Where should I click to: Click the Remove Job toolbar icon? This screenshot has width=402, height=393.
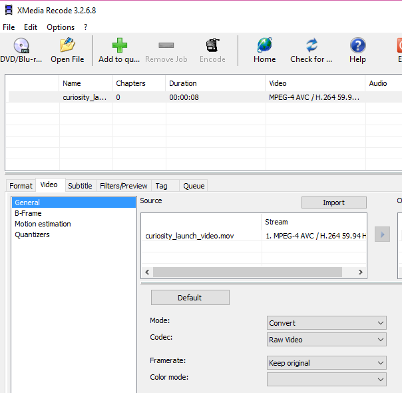166,46
